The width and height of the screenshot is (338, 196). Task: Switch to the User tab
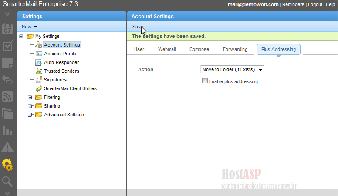139,49
